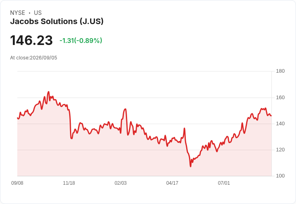The image size is (296, 204).
Task: Click the Jacobs Solutions (J.US) title
Action: [57, 21]
